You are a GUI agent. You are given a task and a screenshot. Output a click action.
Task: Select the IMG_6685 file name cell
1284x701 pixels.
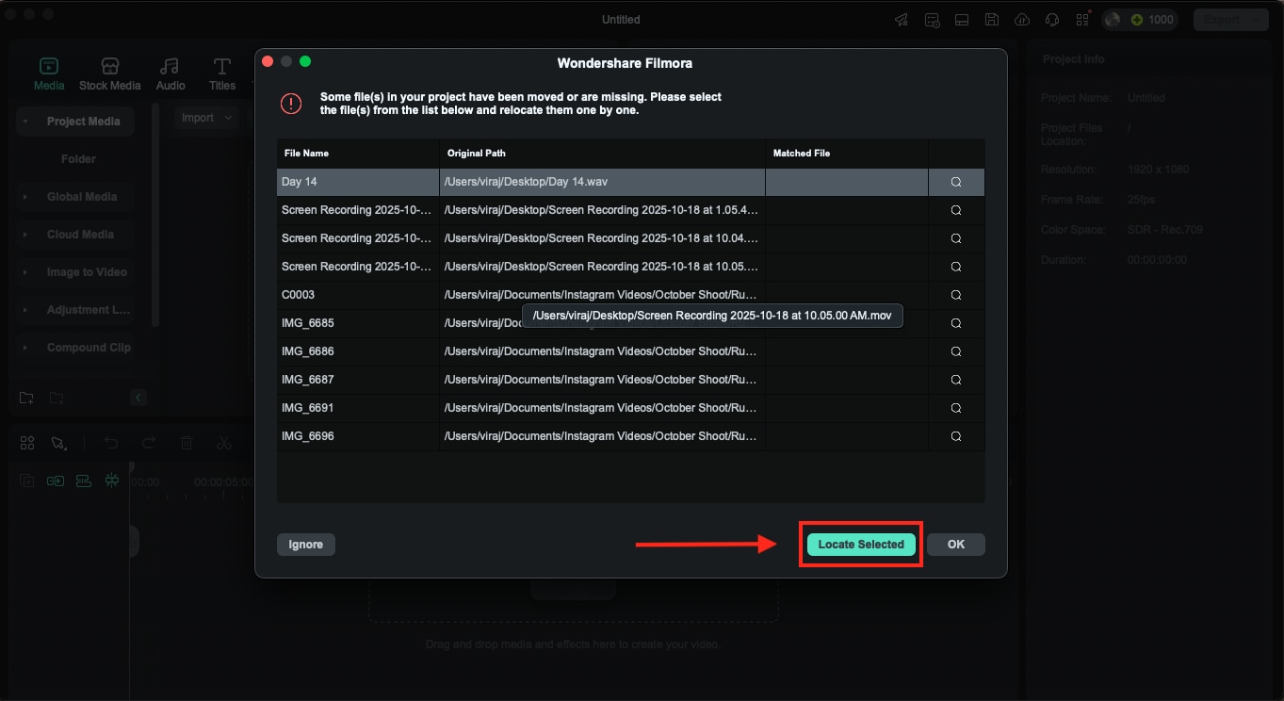click(x=358, y=323)
